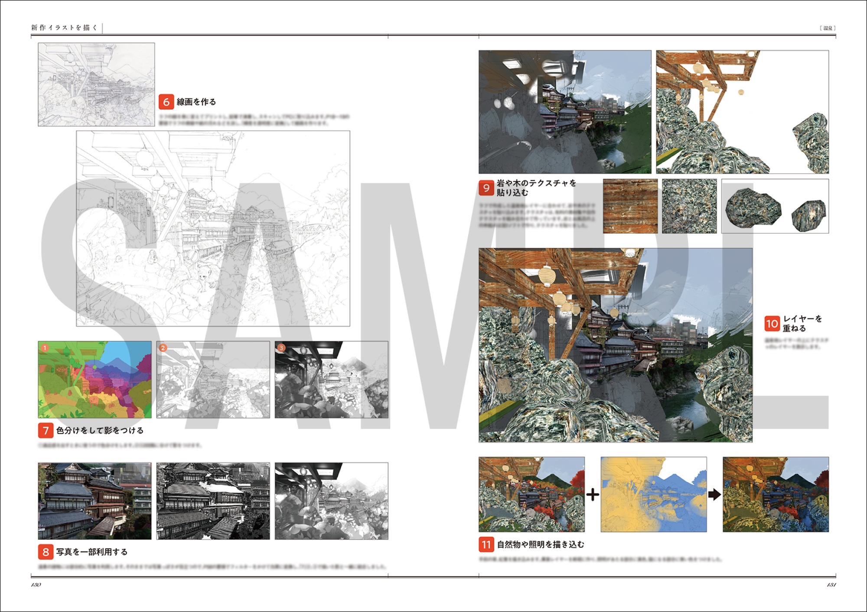
Task: Click the orange number 8 badge
Action: point(46,552)
